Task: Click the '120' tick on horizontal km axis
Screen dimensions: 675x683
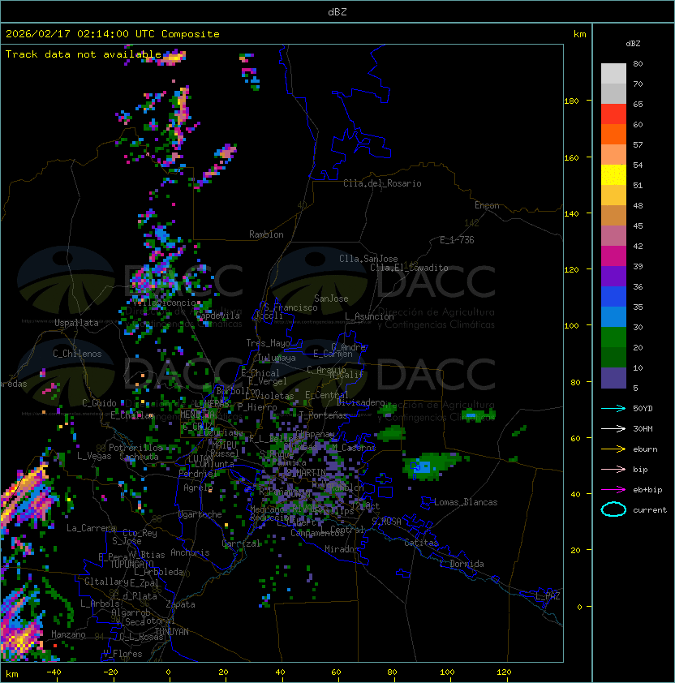Action: pyautogui.click(x=504, y=672)
